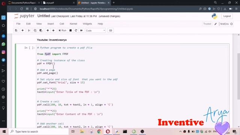Click the scrollbar down arrow
Viewport: 240px width, 135px height.
click(x=238, y=127)
